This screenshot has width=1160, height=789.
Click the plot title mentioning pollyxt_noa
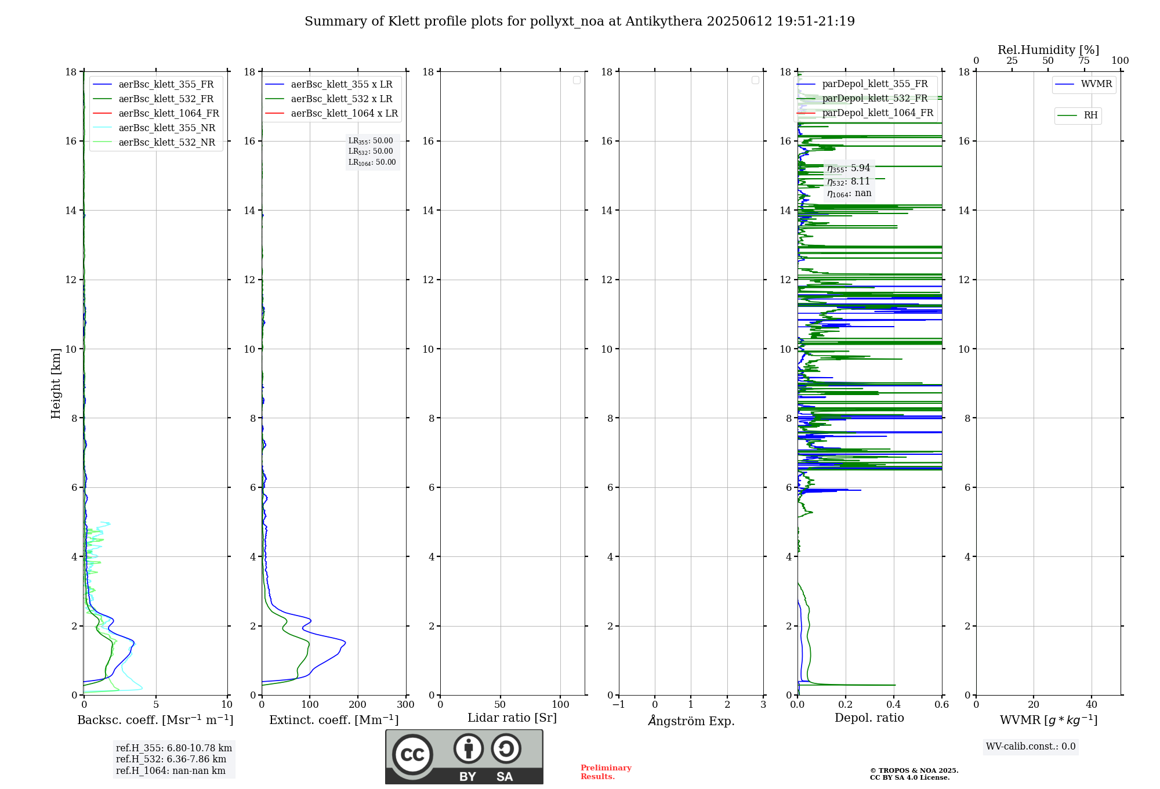coord(579,21)
